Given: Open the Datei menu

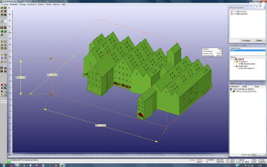Looking at the screenshot, I should pos(6,5).
